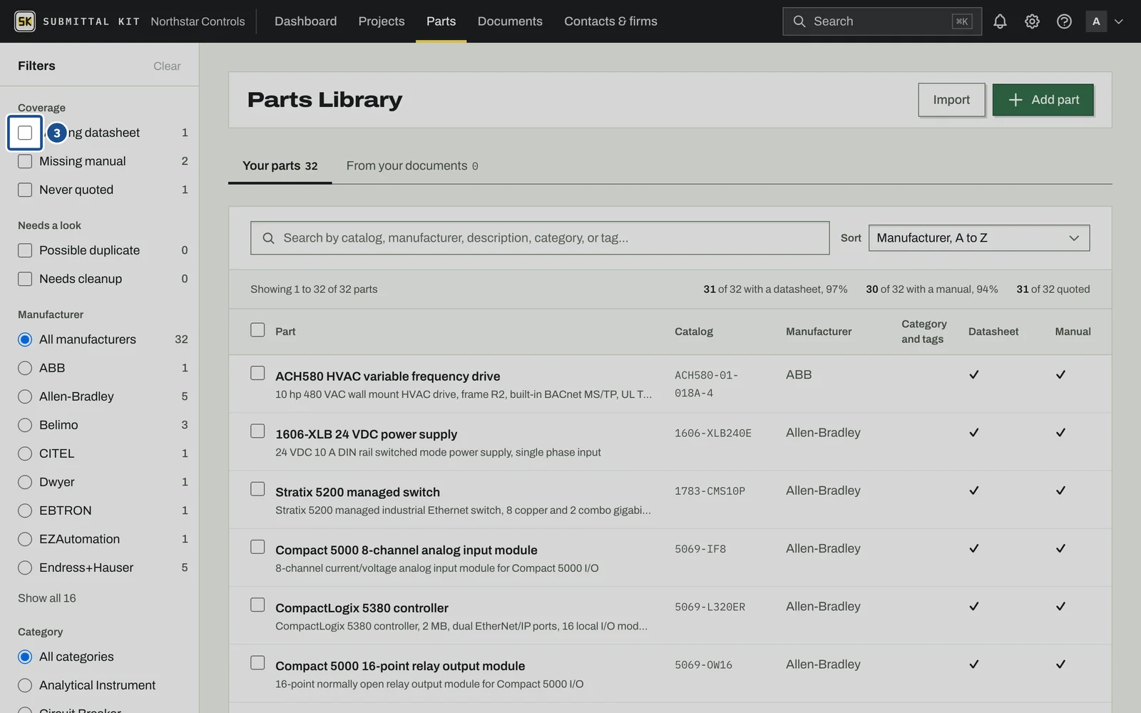Expand the account menu chevron
The height and width of the screenshot is (713, 1141).
pos(1119,21)
